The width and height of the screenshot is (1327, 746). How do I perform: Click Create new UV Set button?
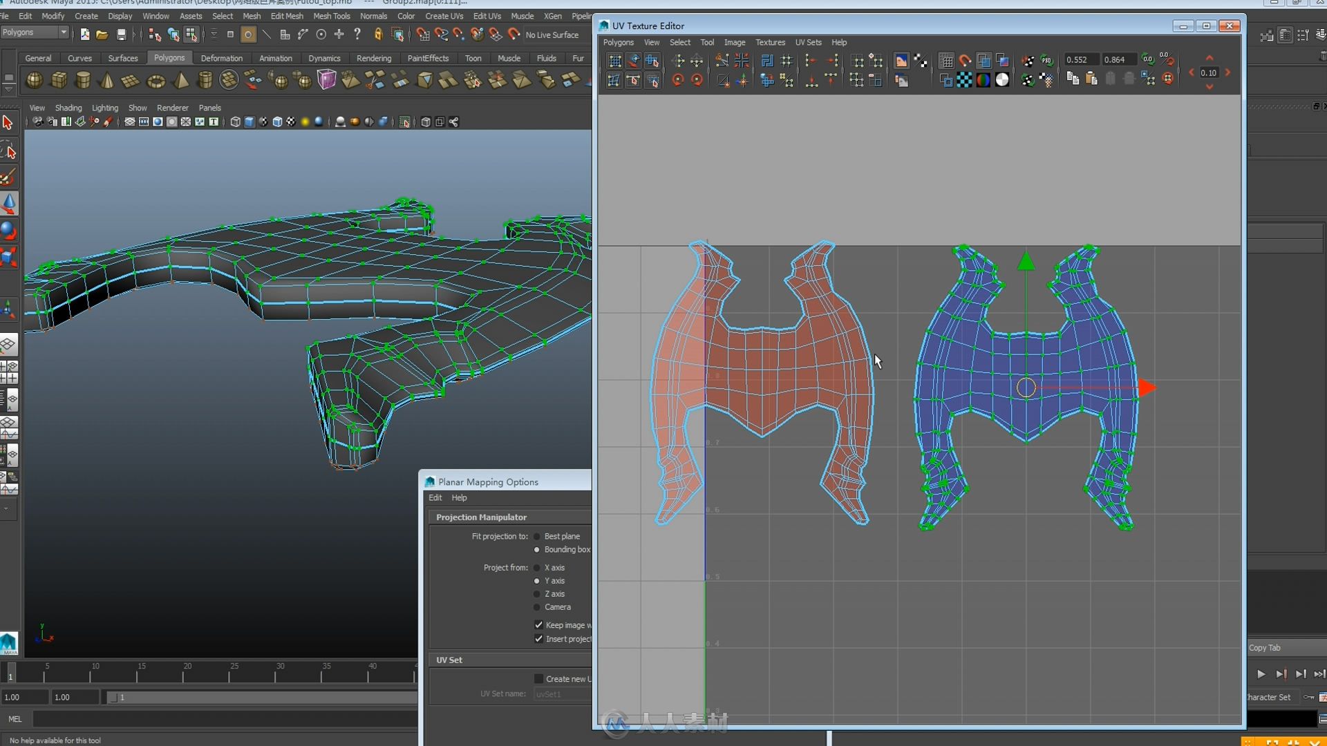538,678
